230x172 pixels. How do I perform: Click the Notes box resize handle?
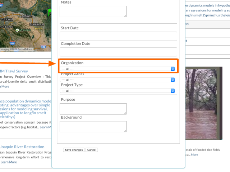125,16
